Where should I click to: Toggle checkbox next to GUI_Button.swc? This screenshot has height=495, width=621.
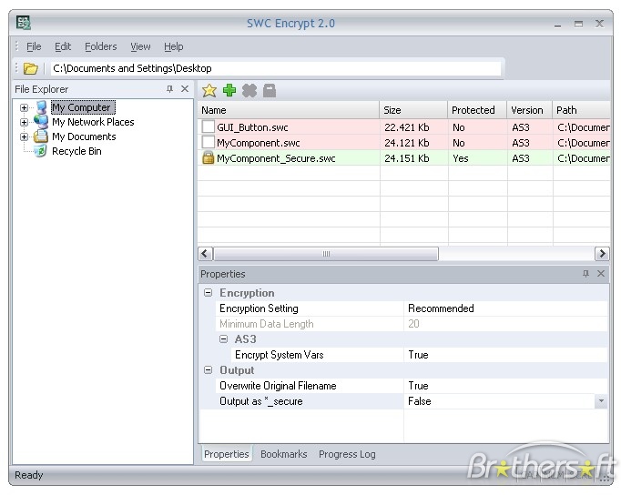pos(209,127)
